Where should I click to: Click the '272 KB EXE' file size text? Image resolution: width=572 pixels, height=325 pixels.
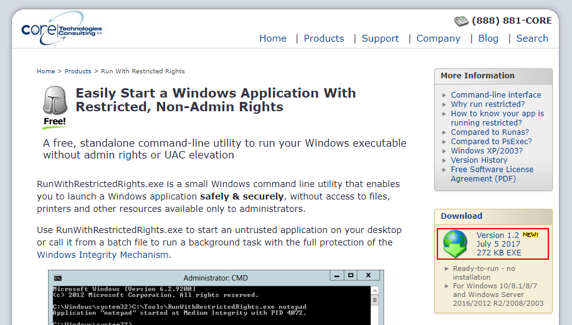(x=498, y=253)
